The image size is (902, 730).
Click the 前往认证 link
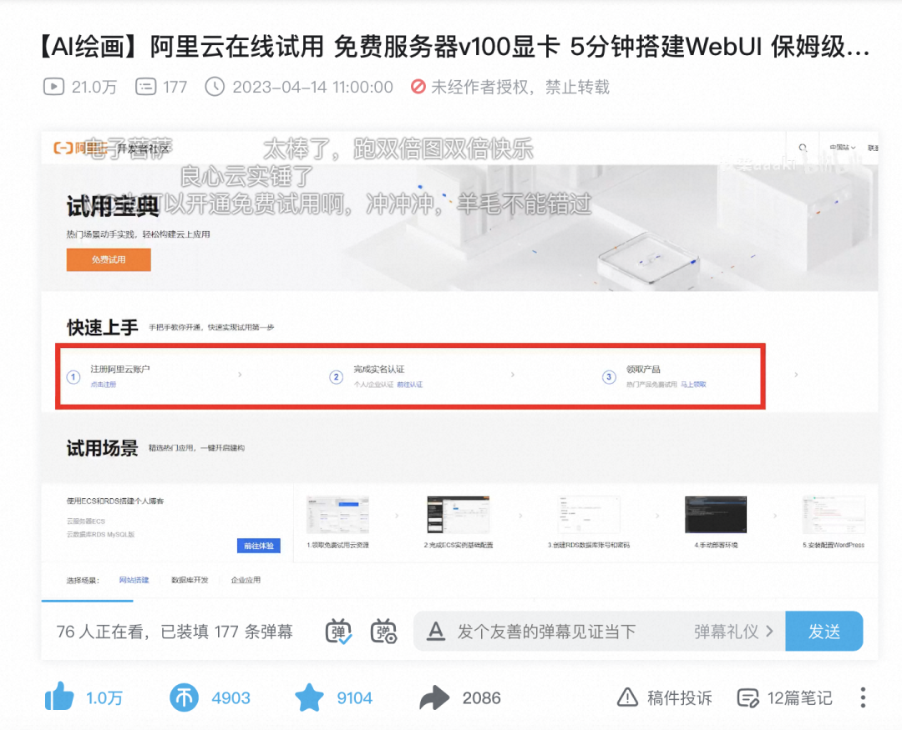point(409,385)
